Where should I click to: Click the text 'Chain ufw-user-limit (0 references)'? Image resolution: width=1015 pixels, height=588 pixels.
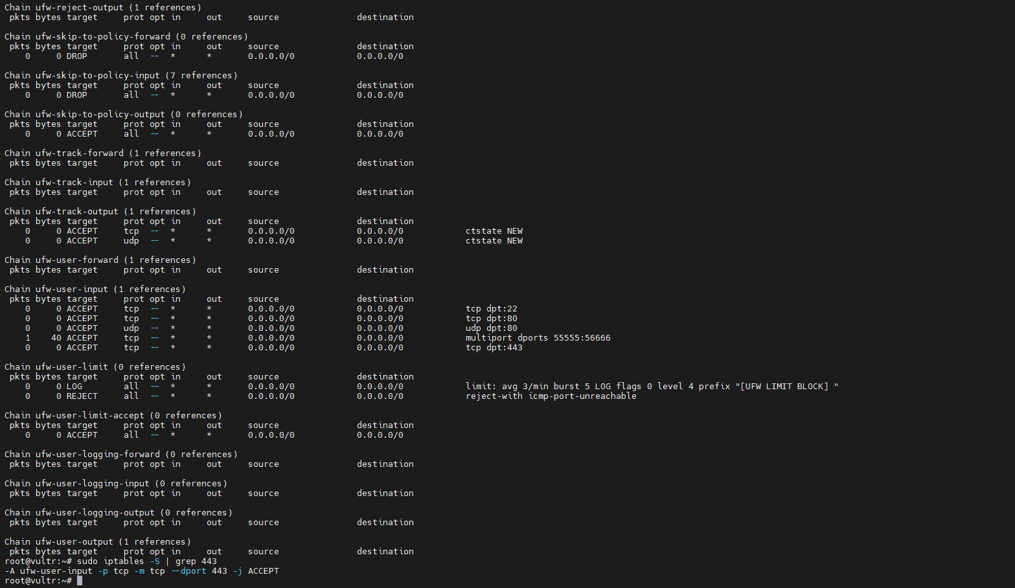pos(95,367)
